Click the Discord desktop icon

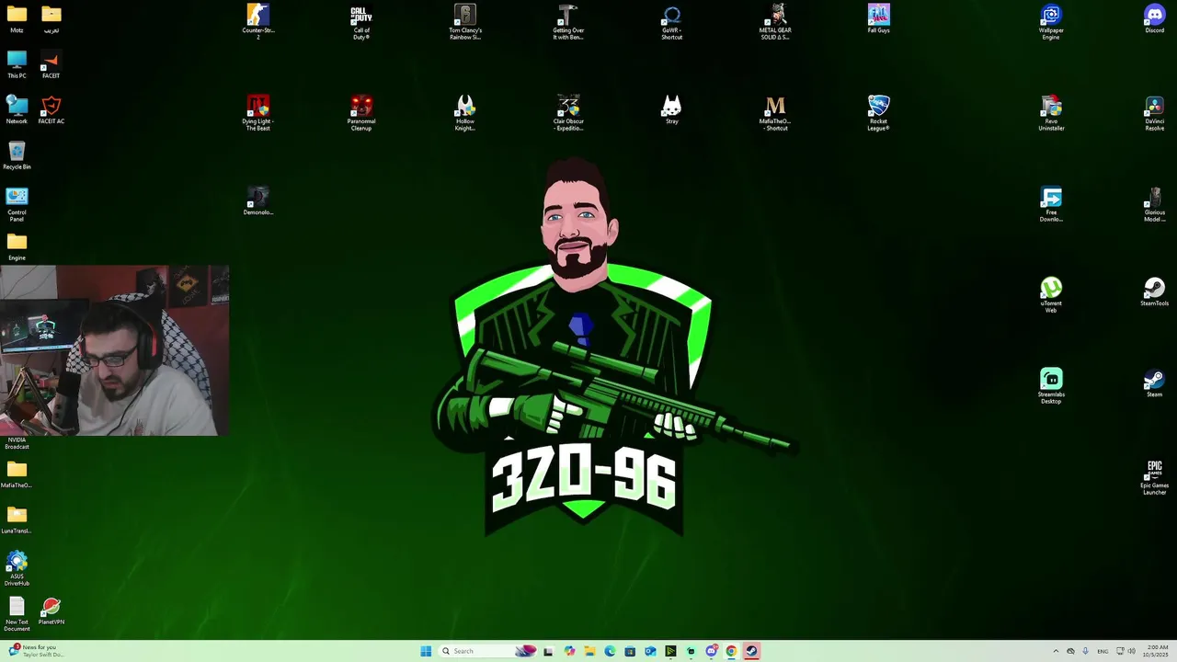1155,18
